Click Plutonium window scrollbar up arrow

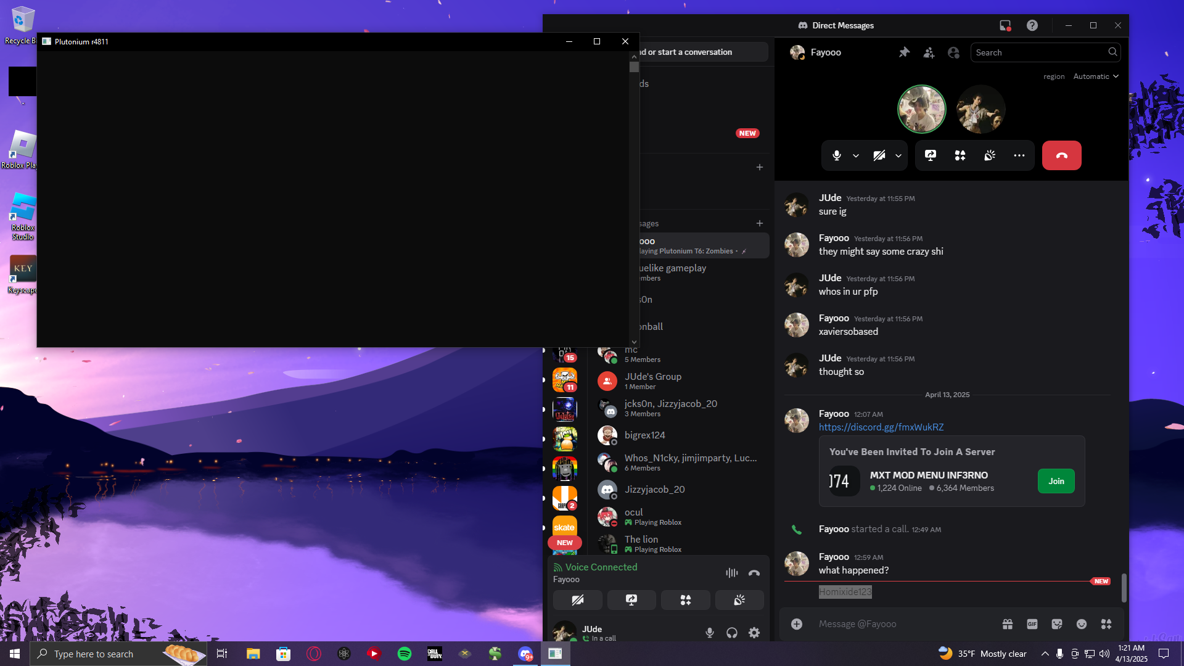(634, 56)
